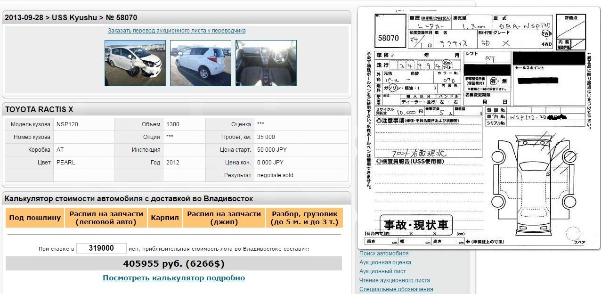Open 'Посмотреть калькулятор подробно' link
The image size is (601, 294).
174,278
